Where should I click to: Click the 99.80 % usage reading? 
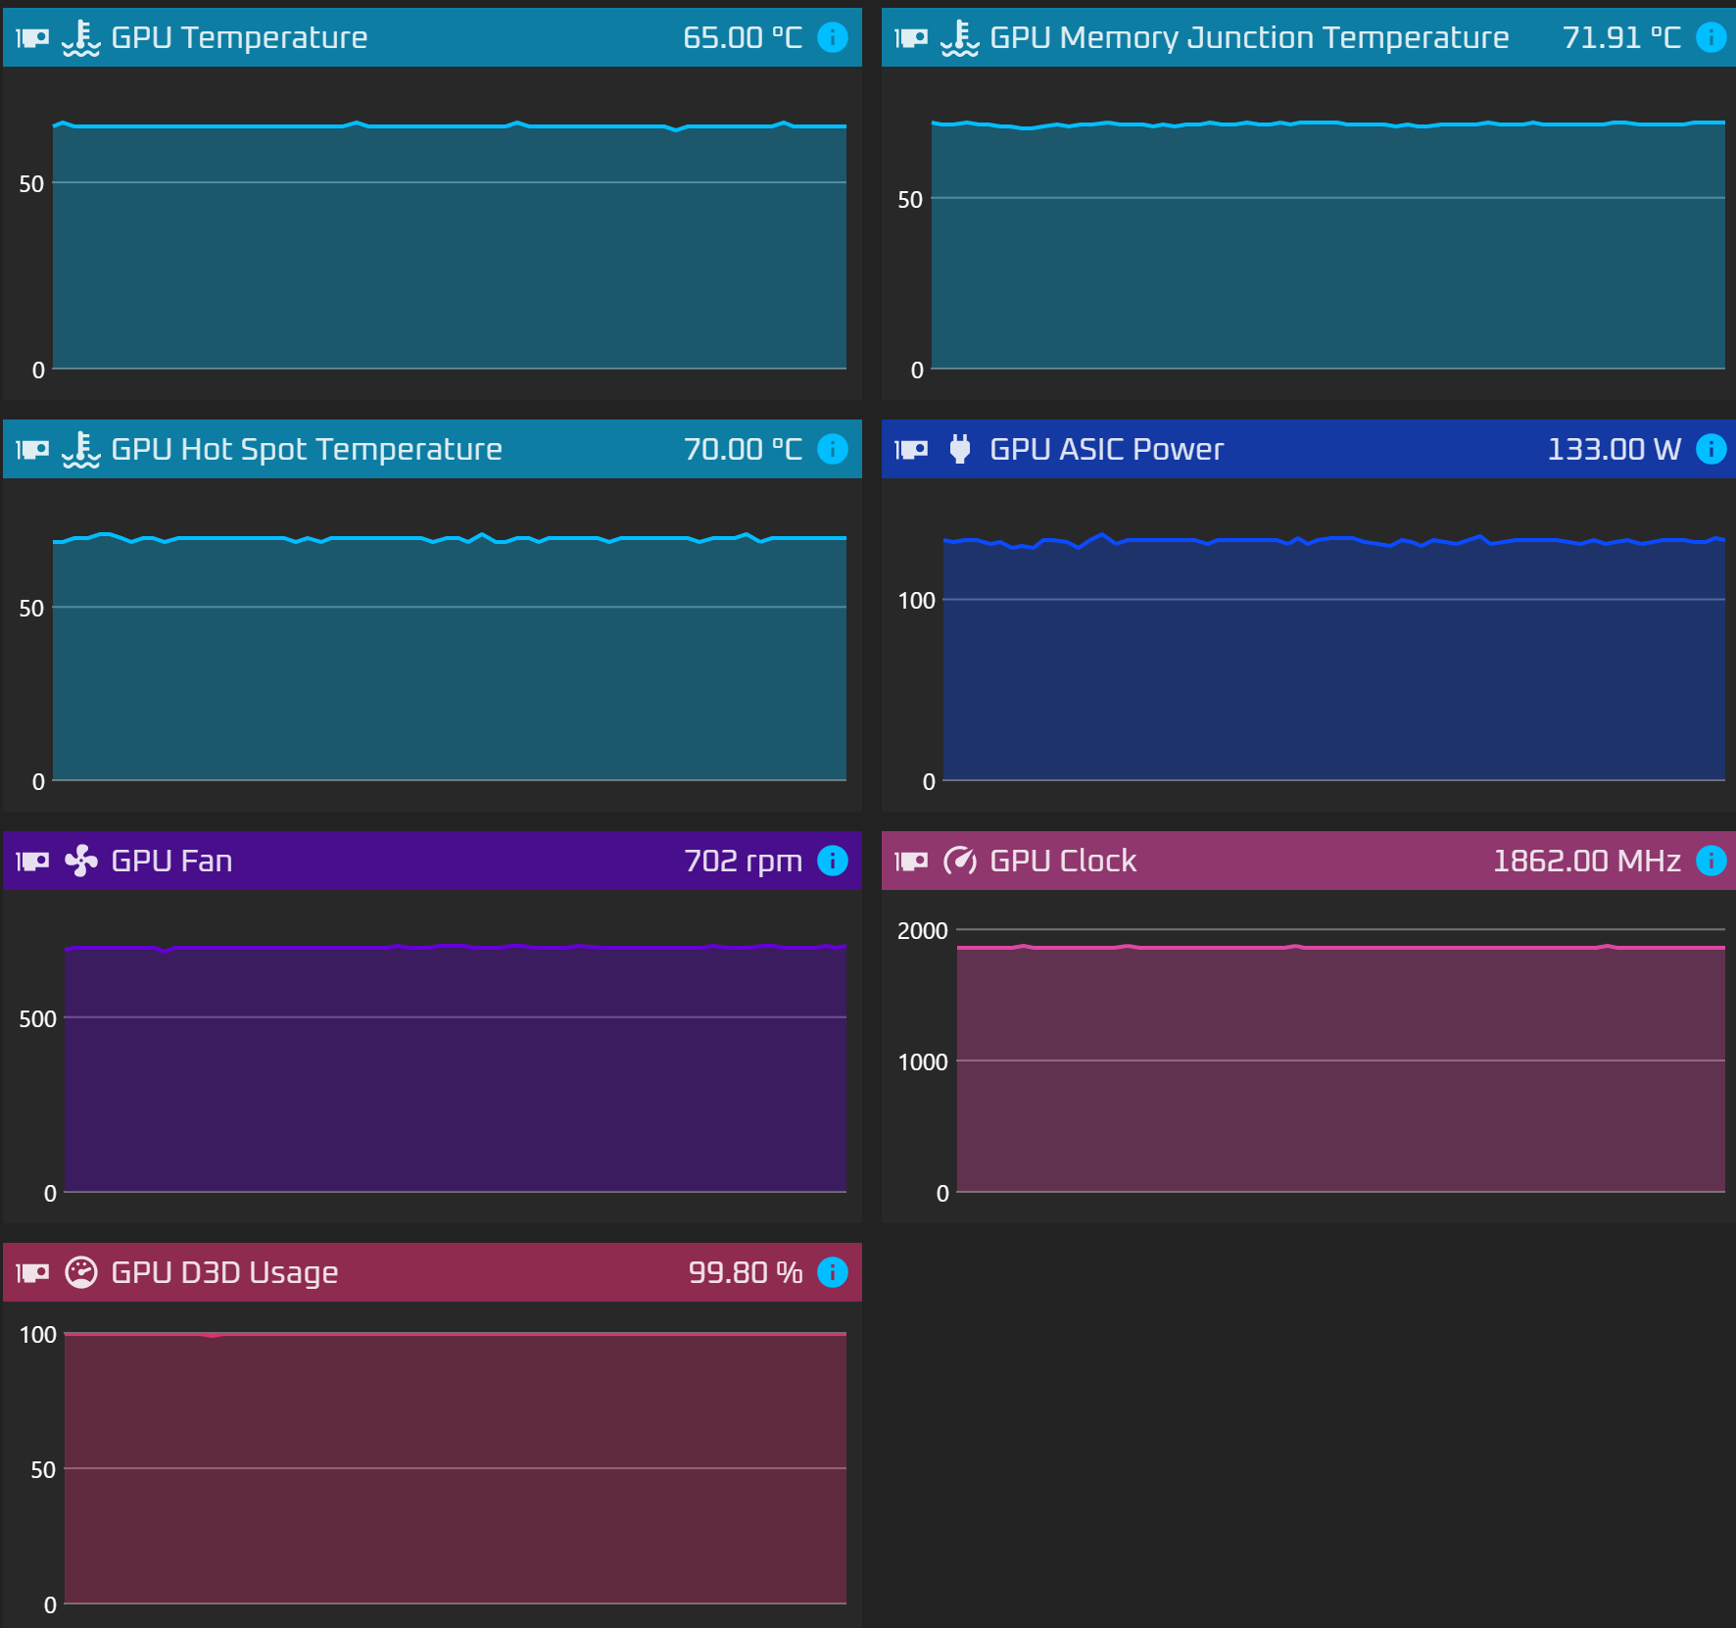[x=745, y=1272]
